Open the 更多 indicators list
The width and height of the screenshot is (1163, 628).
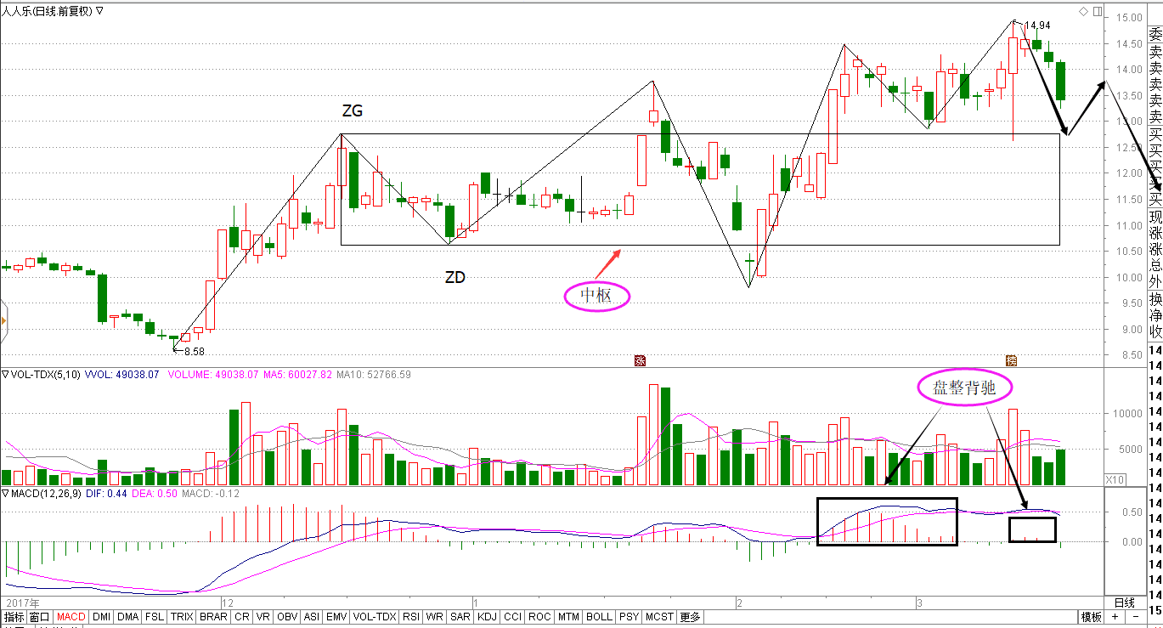690,617
